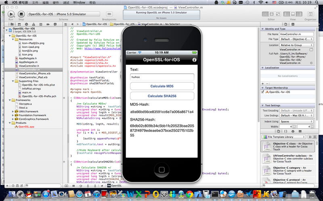Open iTunes from the Dock
The width and height of the screenshot is (323, 201).
click(x=96, y=194)
